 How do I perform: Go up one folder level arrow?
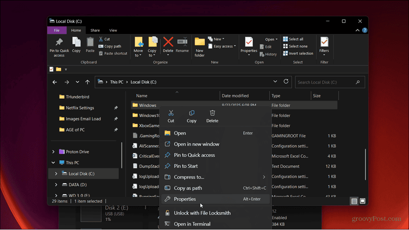click(87, 82)
